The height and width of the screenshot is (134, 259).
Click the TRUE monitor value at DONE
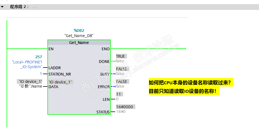click(x=122, y=56)
